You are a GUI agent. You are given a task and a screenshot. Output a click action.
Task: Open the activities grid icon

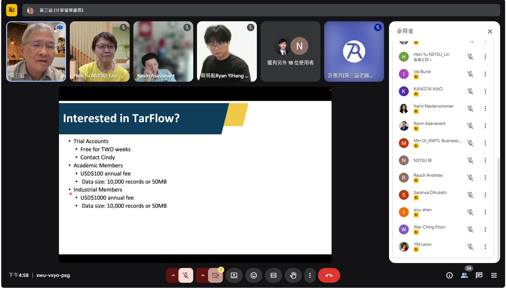click(x=494, y=275)
